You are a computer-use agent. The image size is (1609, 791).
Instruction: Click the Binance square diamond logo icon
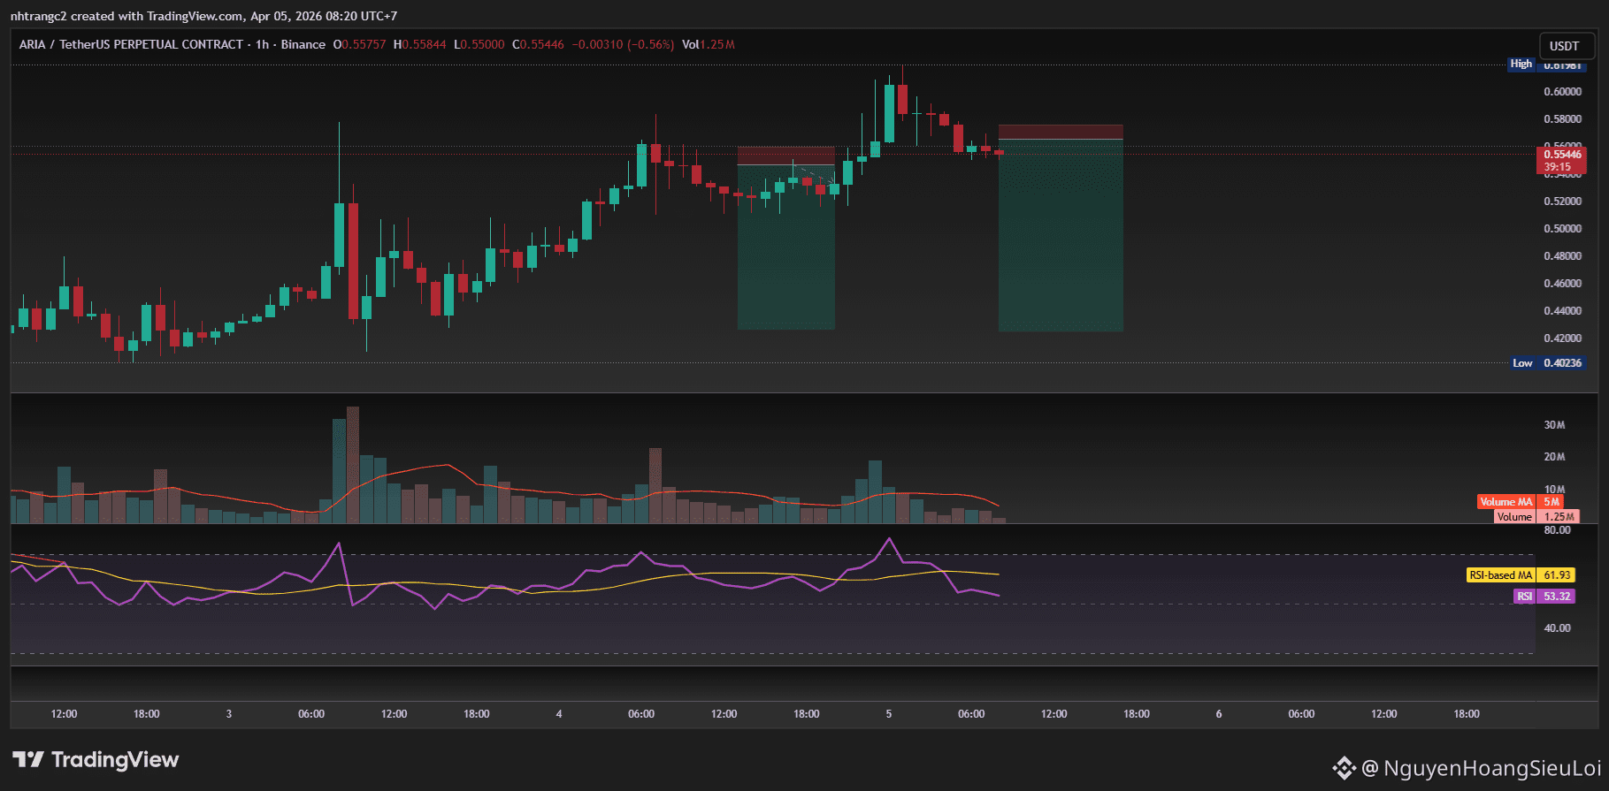pos(1344,768)
